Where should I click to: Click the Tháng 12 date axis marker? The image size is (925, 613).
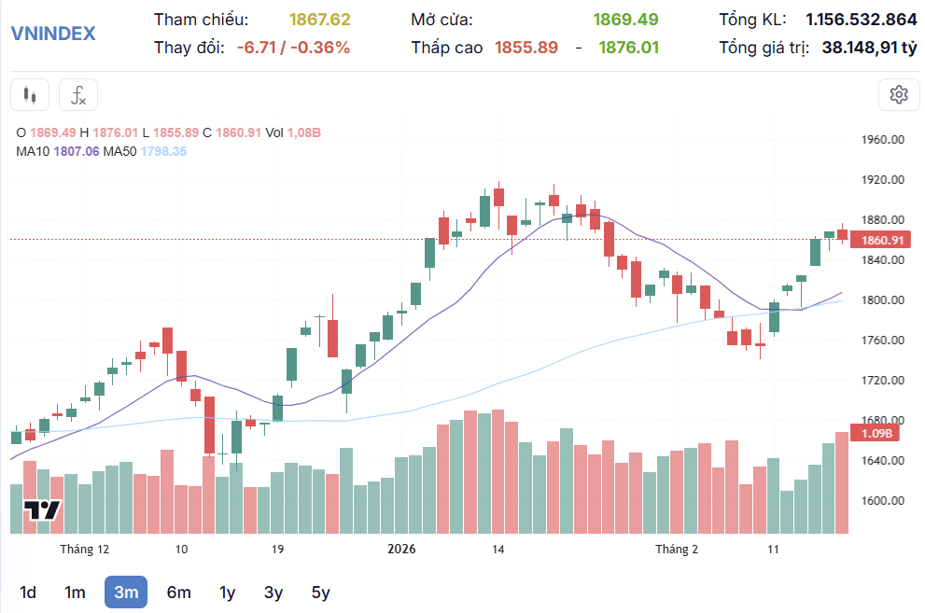click(84, 550)
